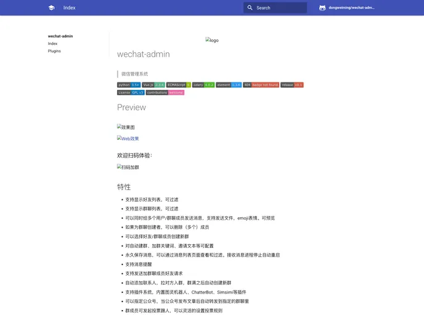
Task: Open dongweiming/wechat-admin repository link
Action: (351, 8)
